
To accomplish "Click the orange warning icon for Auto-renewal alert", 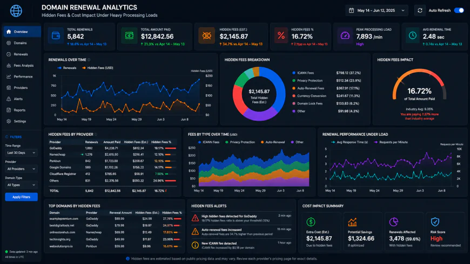I will click(x=195, y=232).
